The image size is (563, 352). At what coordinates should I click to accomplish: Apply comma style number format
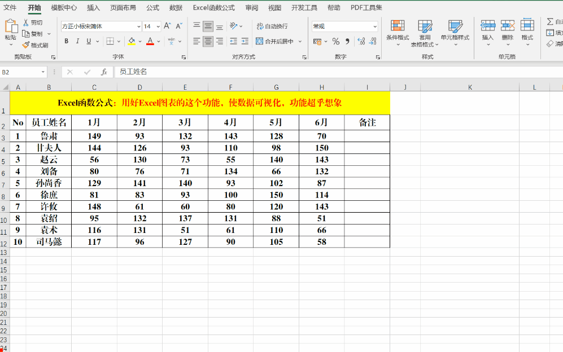pos(347,41)
